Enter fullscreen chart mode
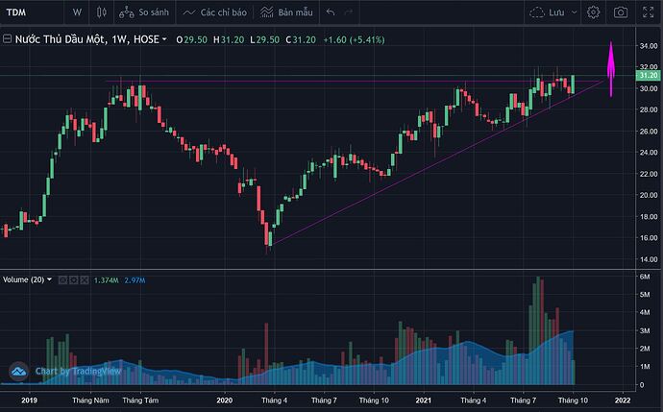 (648, 12)
